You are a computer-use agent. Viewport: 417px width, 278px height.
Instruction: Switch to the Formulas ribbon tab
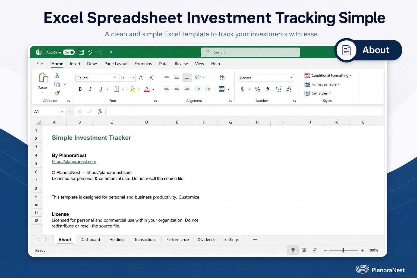coord(143,64)
